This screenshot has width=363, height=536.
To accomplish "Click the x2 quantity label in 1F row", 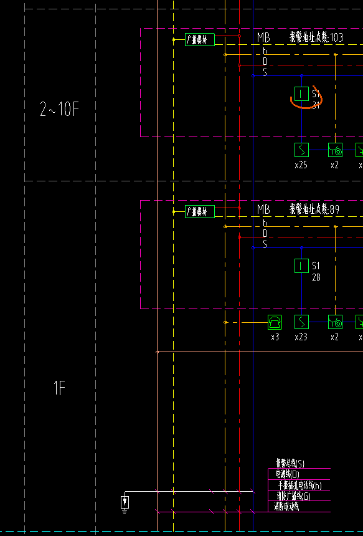I will (334, 337).
